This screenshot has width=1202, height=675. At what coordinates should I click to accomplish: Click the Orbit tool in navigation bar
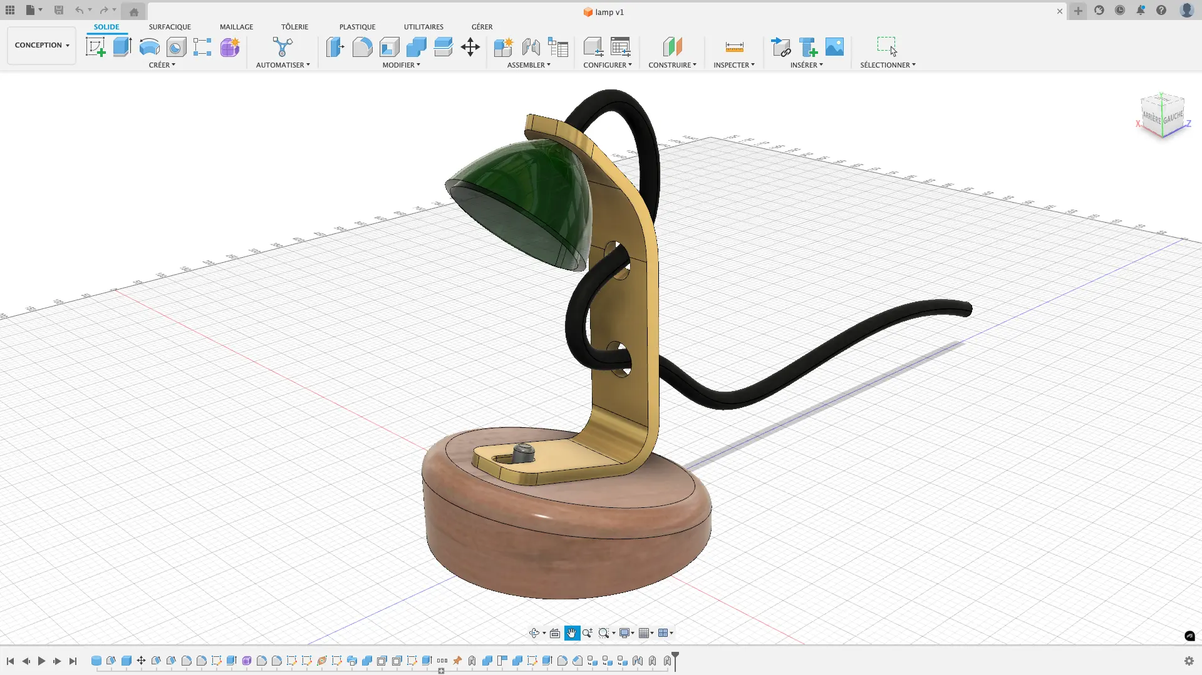coord(534,633)
